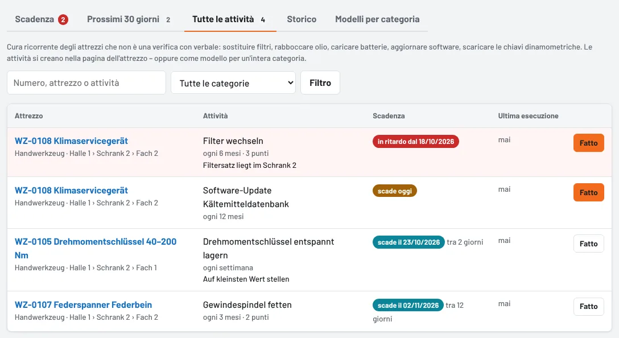Click the 'Gewindespindel fetten' activity text
The height and width of the screenshot is (338, 619).
247,305
